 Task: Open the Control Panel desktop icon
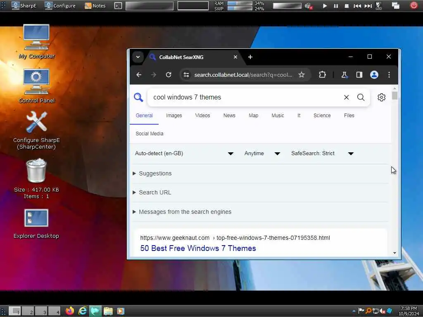36,86
